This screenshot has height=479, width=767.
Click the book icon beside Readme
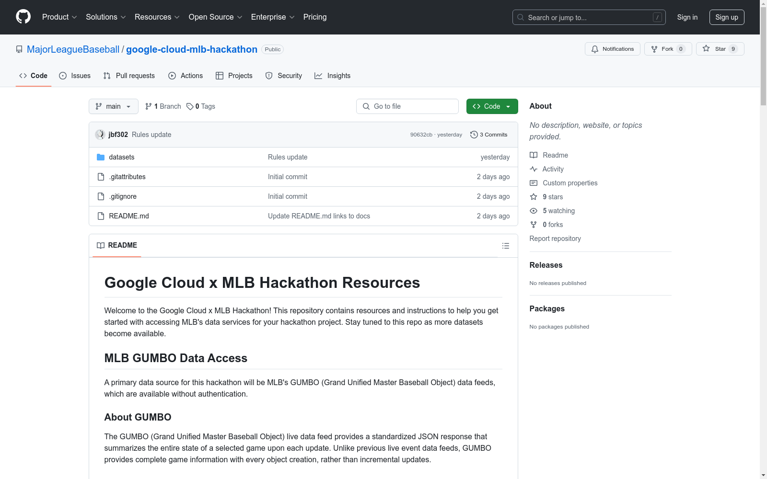click(x=534, y=155)
